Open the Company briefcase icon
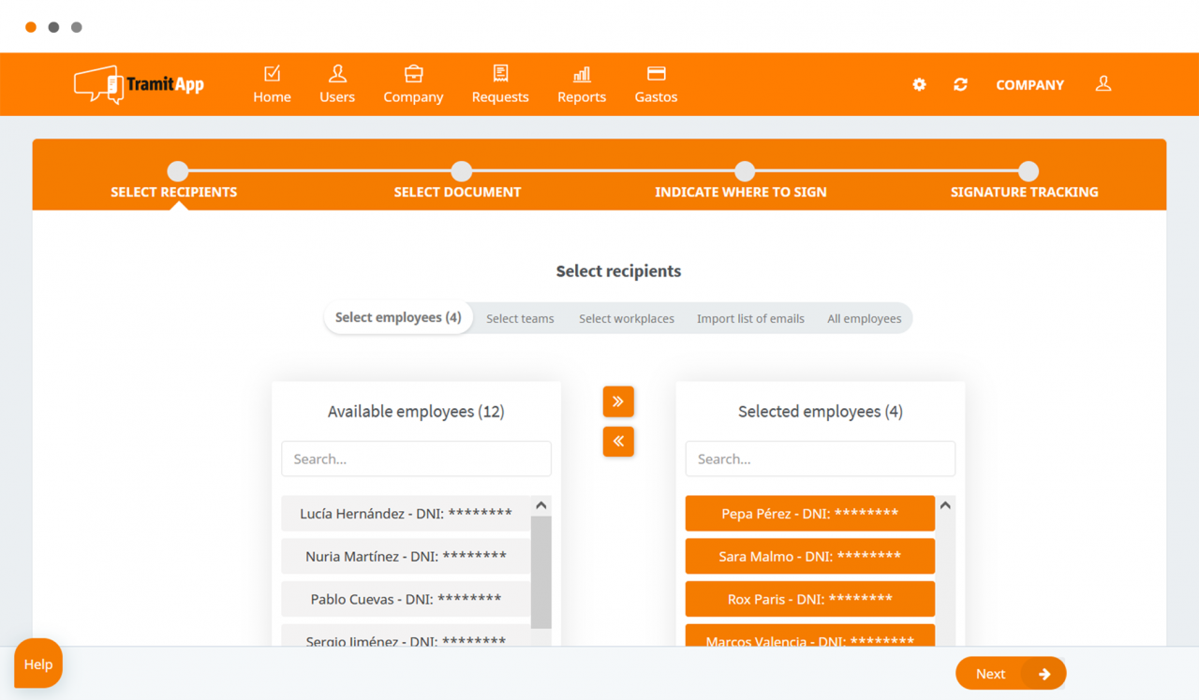This screenshot has height=700, width=1199. point(413,74)
